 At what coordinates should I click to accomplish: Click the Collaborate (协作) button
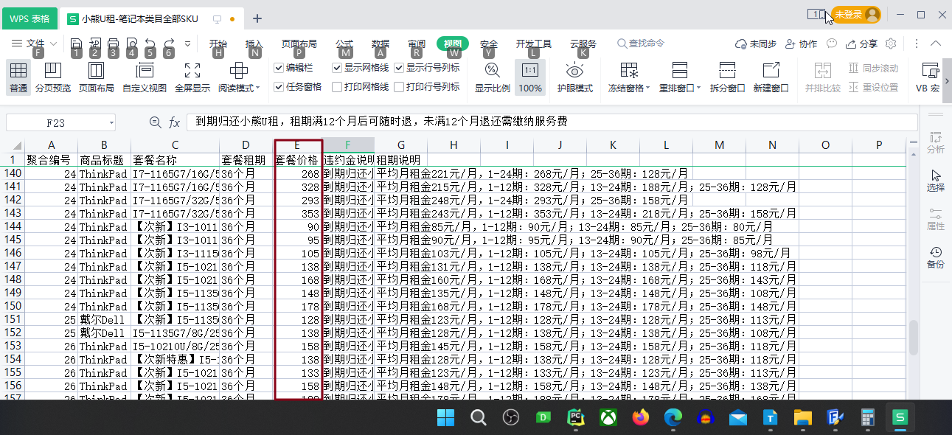pos(802,43)
